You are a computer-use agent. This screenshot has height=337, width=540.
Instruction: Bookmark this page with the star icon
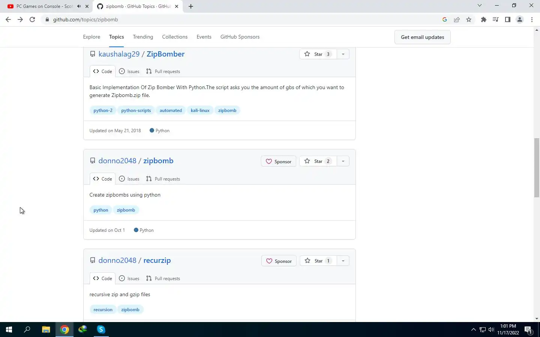coord(469,19)
